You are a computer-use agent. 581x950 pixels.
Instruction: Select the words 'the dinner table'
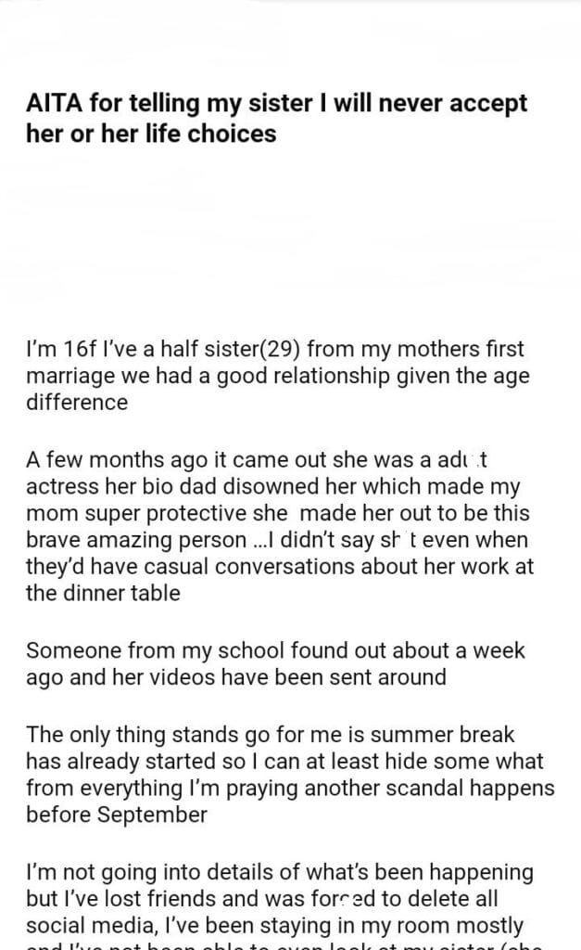point(103,594)
